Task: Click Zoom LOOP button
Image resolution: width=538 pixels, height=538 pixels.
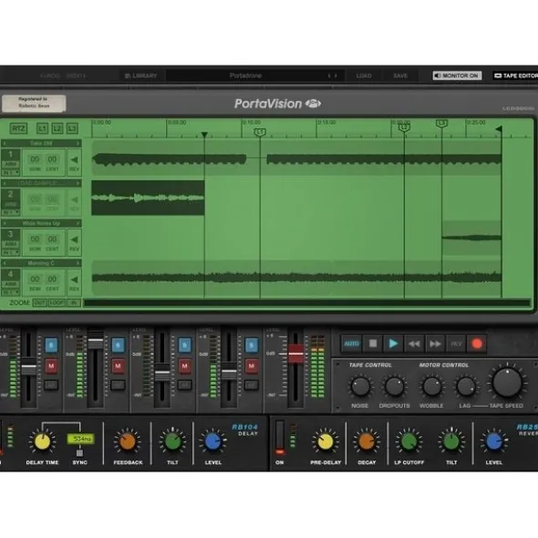Action: click(x=57, y=303)
